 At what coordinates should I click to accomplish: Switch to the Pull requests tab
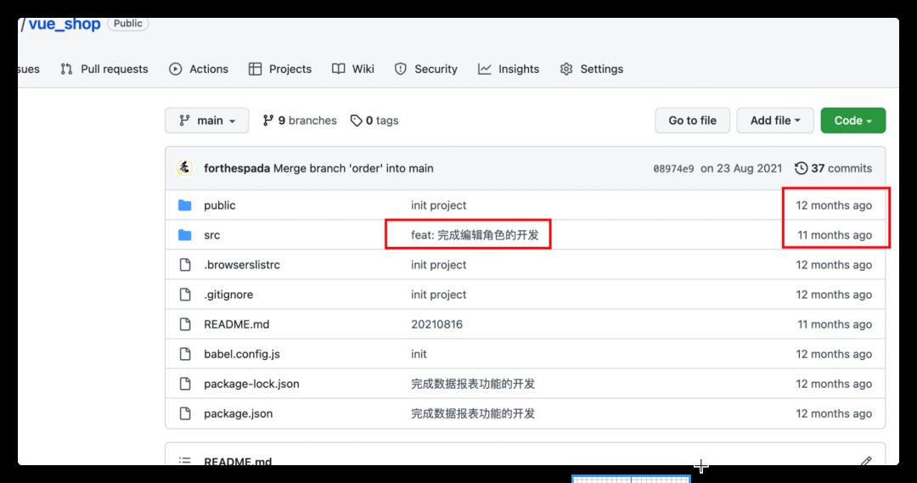click(104, 69)
